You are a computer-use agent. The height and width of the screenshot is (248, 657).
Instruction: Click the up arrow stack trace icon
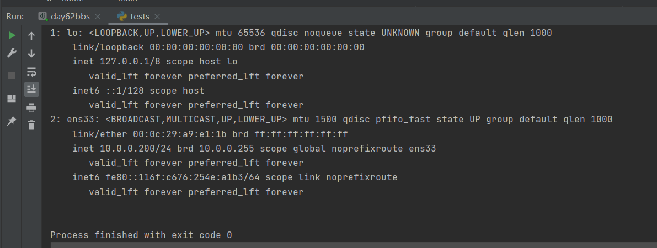point(31,36)
